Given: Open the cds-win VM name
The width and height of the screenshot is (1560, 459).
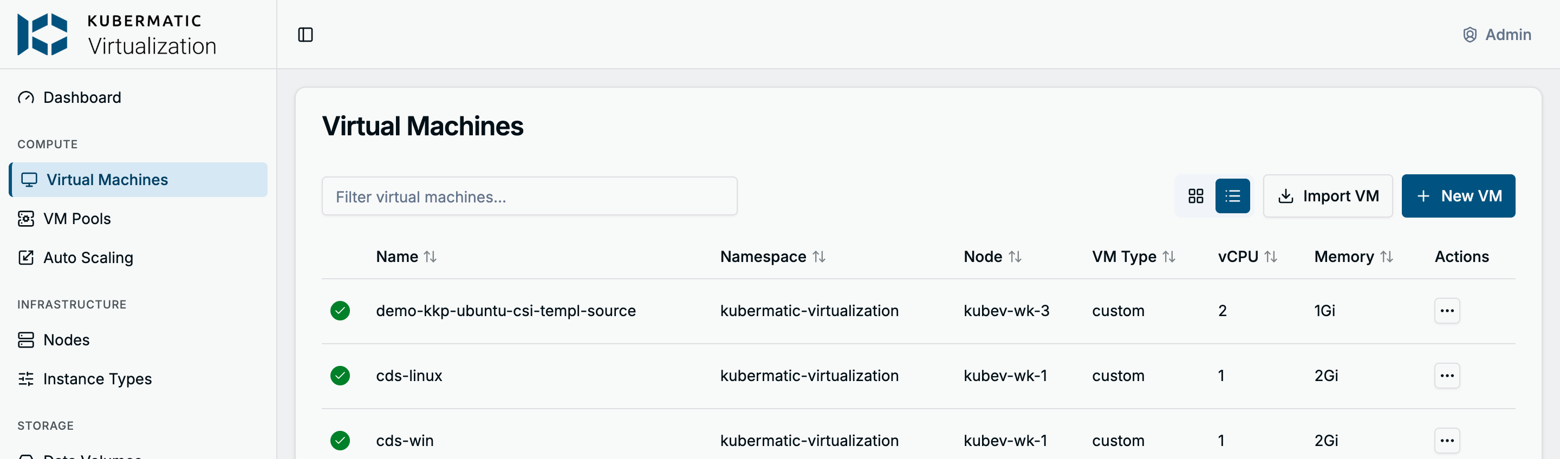Looking at the screenshot, I should (405, 440).
